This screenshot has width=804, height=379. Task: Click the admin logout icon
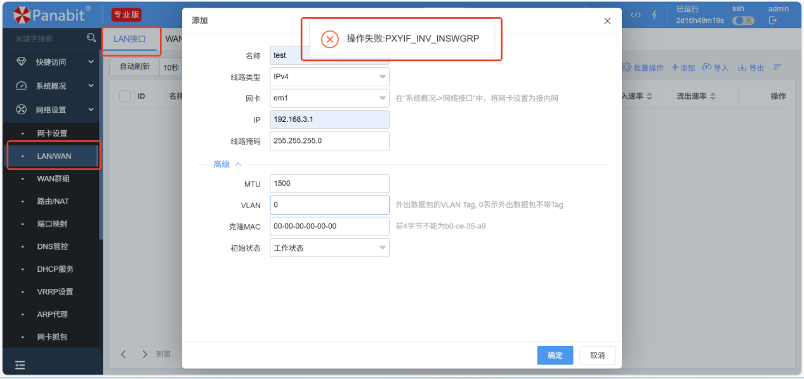pos(773,21)
